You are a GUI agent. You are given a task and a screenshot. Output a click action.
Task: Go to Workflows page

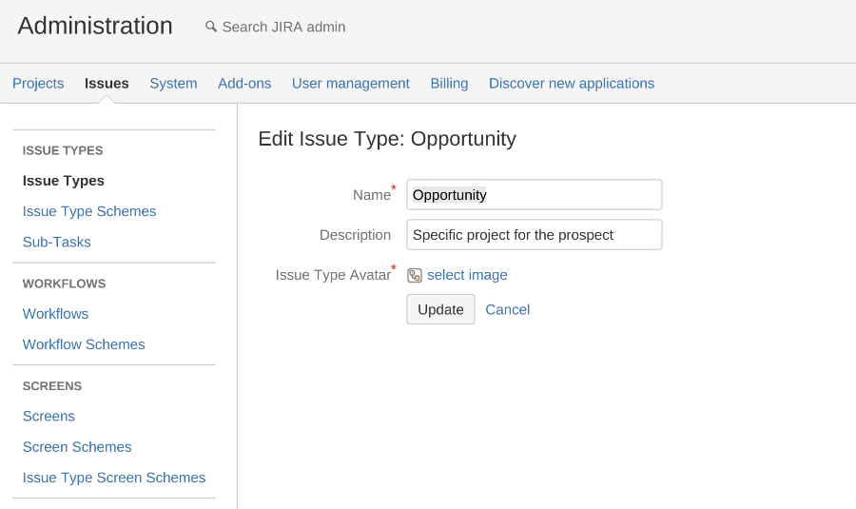click(x=55, y=314)
